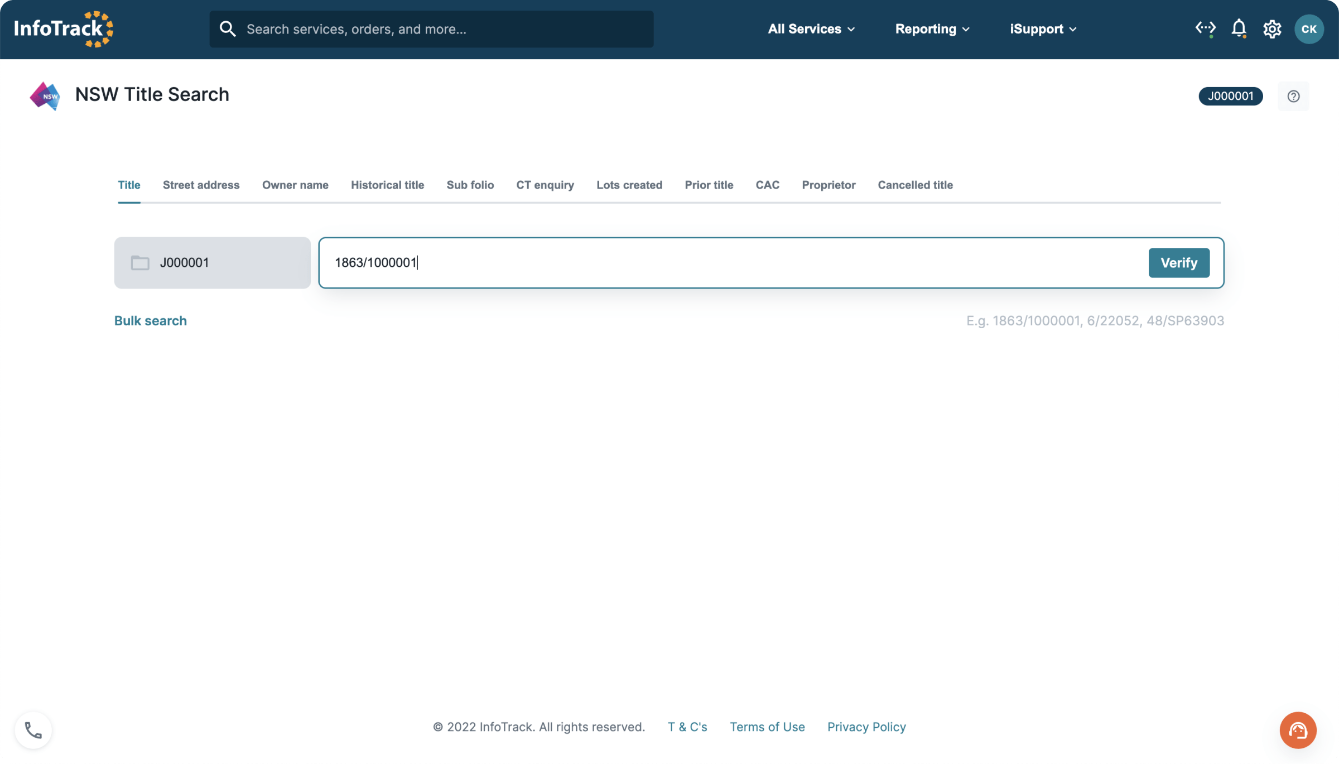The width and height of the screenshot is (1339, 764).
Task: Switch to the CT enquiry tab
Action: [x=545, y=185]
